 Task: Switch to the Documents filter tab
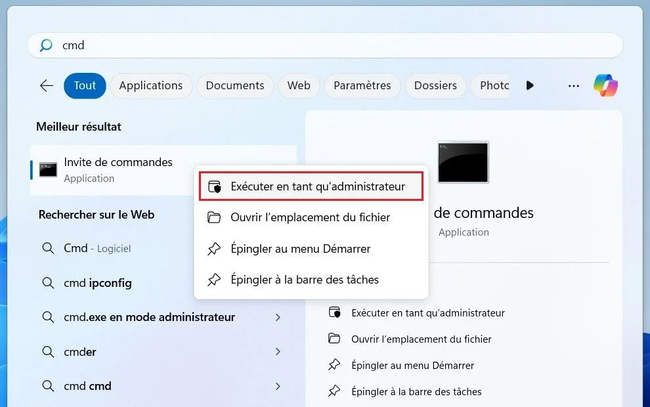234,85
